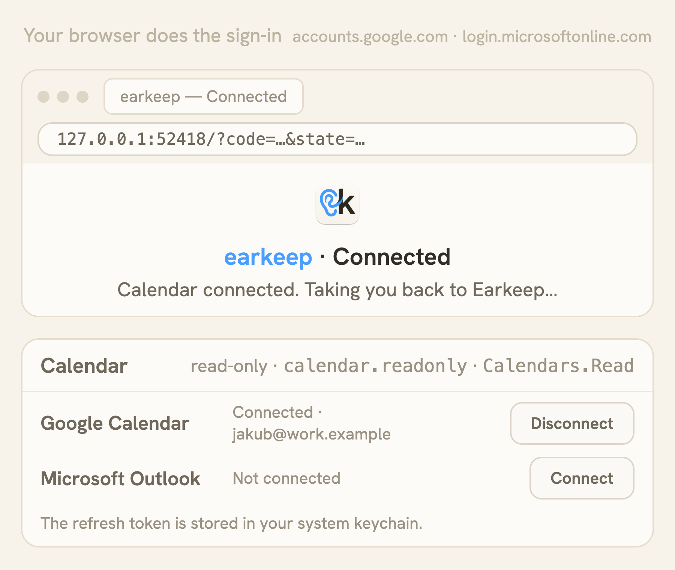Click the 'Your browser does the sign-in' heading
Viewport: 675px width, 570px height.
[x=153, y=36]
